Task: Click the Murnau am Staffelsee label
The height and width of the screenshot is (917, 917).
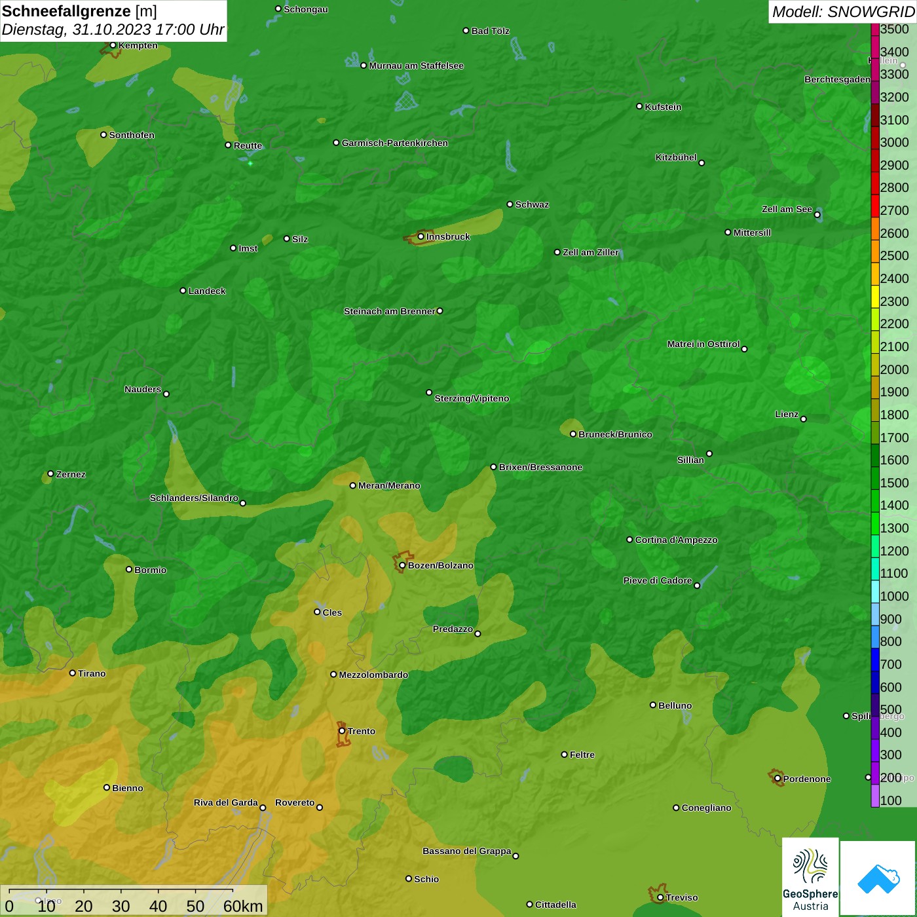Action: click(417, 65)
